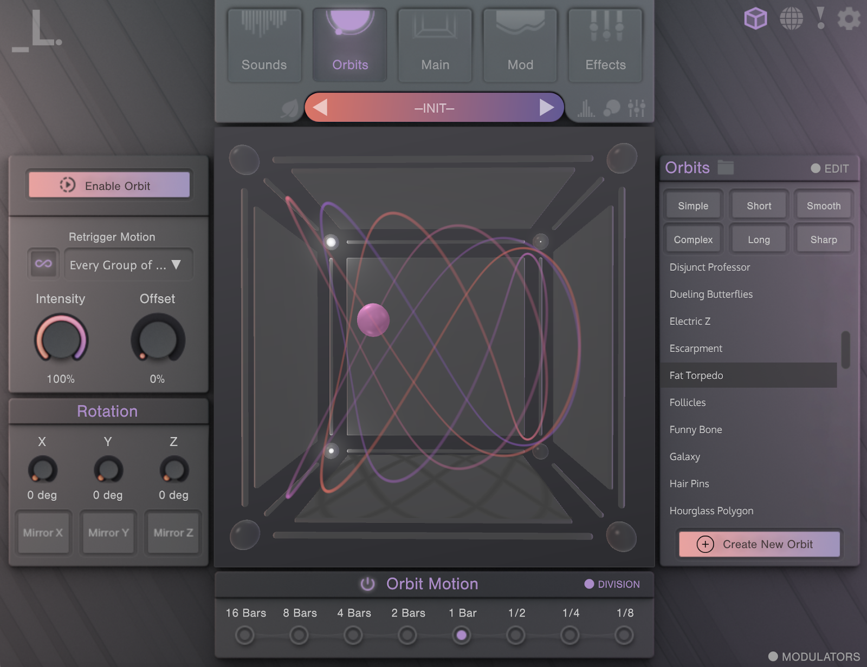Toggle the MODULATORS switch
The height and width of the screenshot is (667, 867).
814,657
